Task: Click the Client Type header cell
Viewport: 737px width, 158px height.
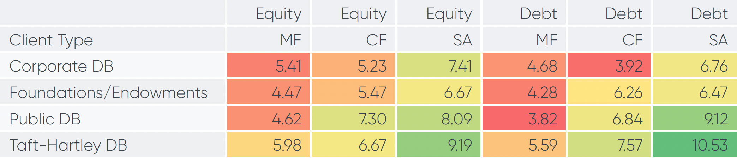Action: pyautogui.click(x=51, y=40)
